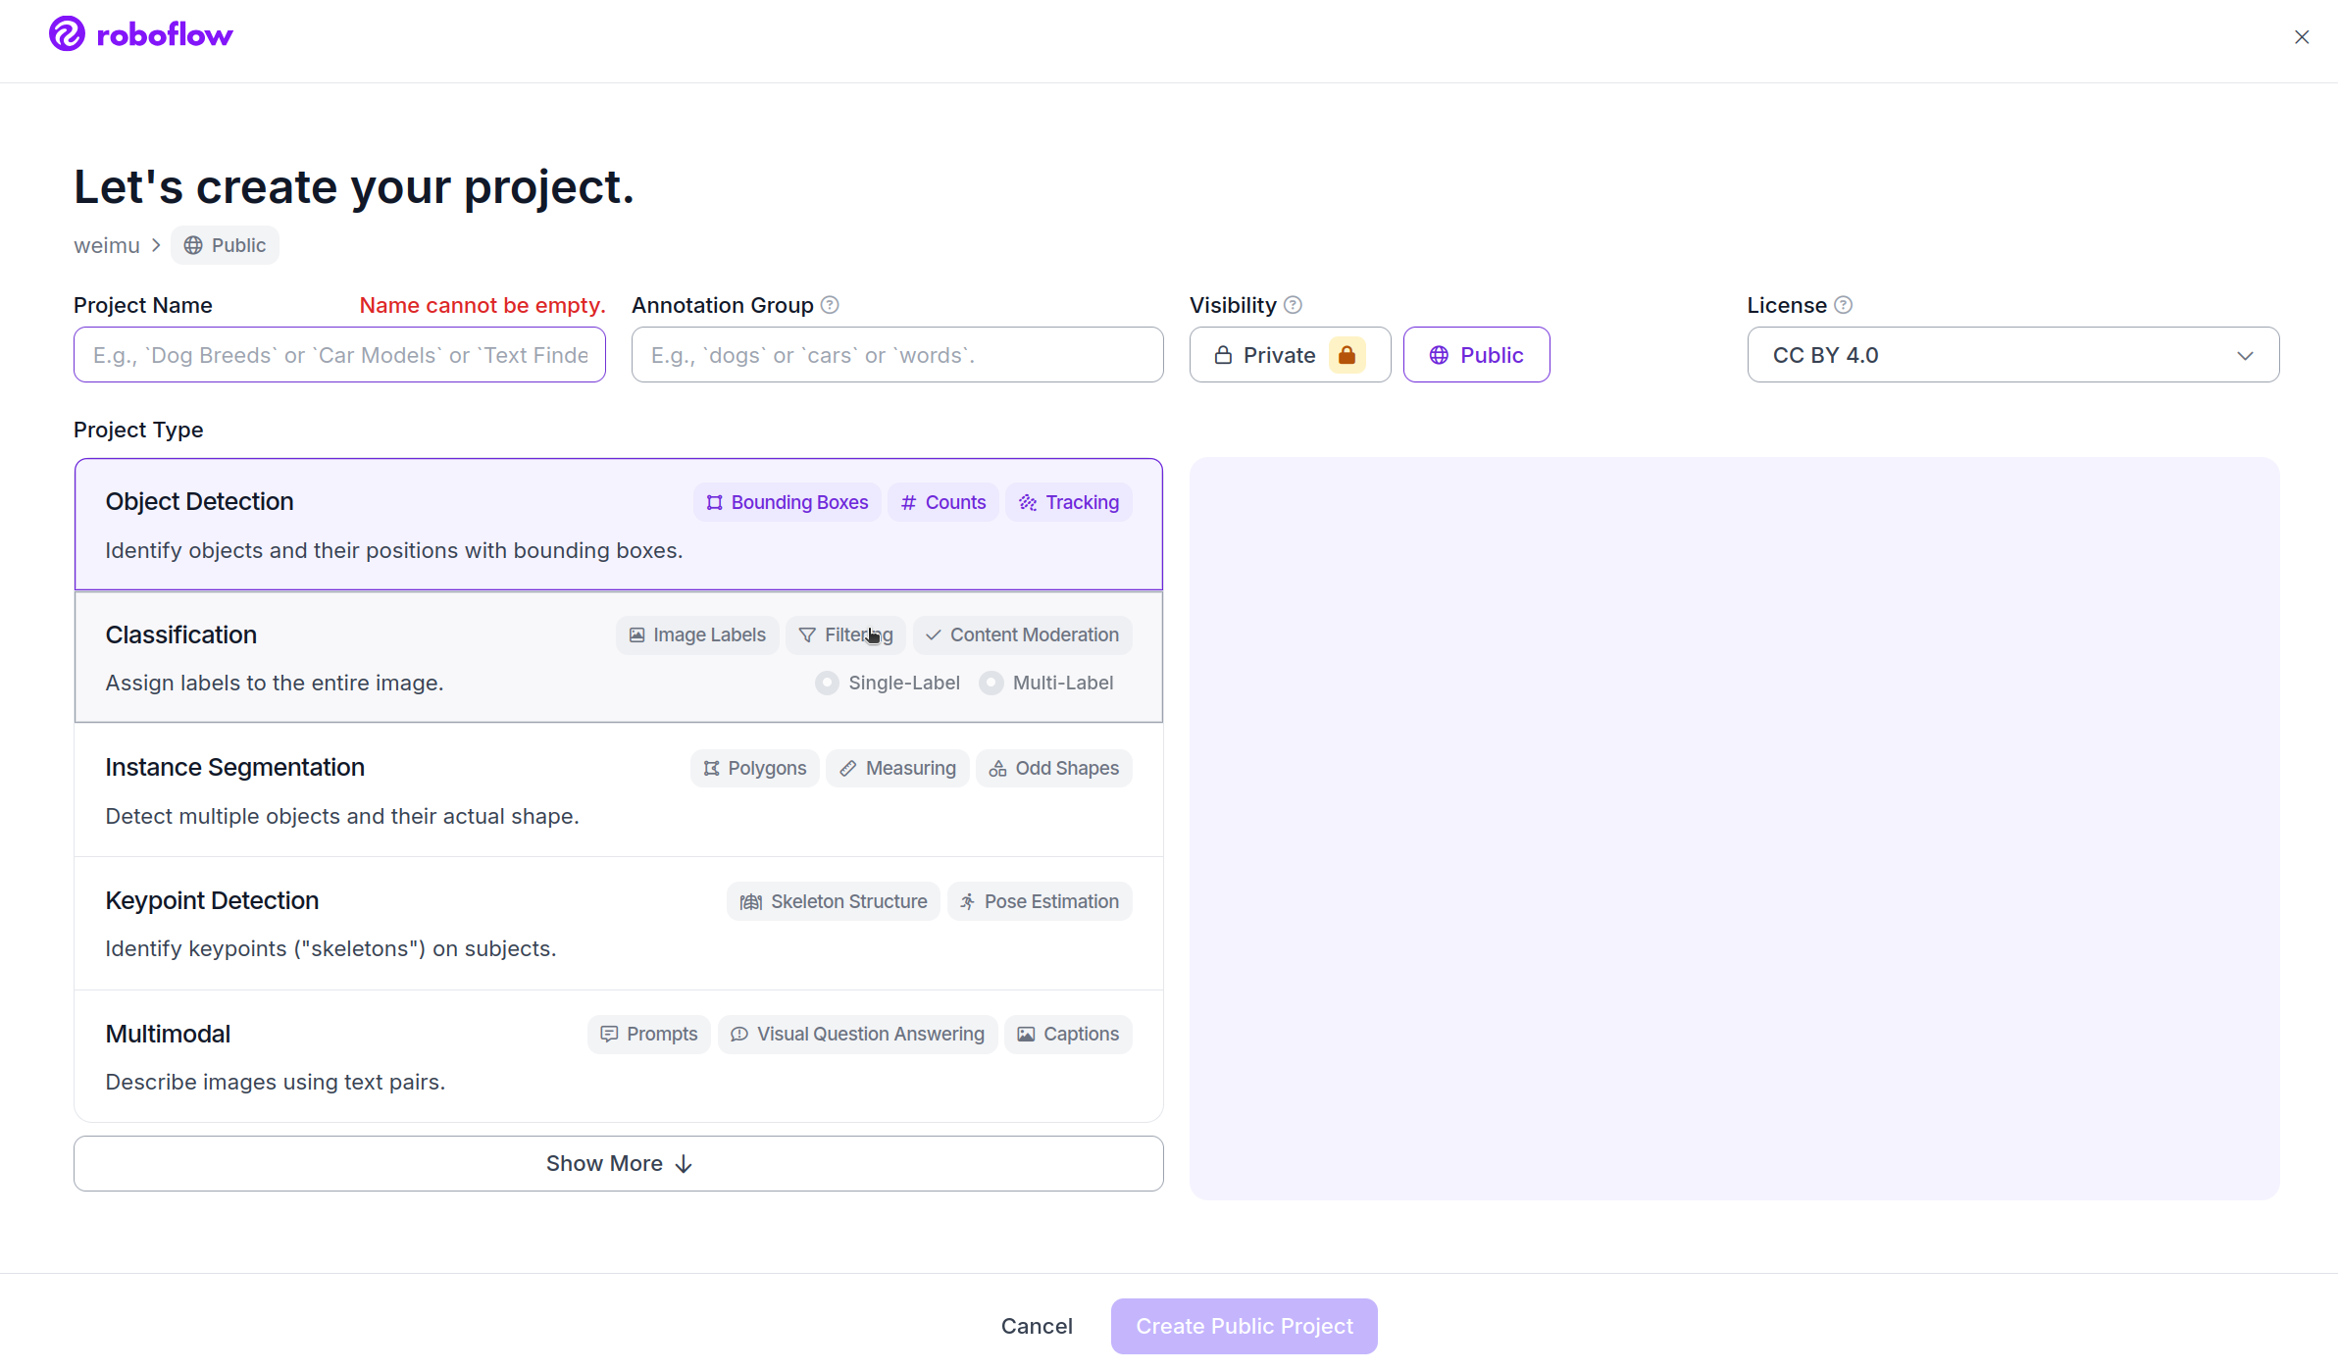Switch visibility to Private
The height and width of the screenshot is (1370, 2338).
[1265, 355]
